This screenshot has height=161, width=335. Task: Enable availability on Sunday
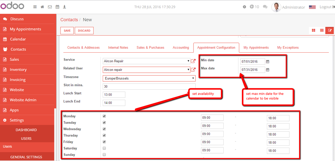[104, 154]
